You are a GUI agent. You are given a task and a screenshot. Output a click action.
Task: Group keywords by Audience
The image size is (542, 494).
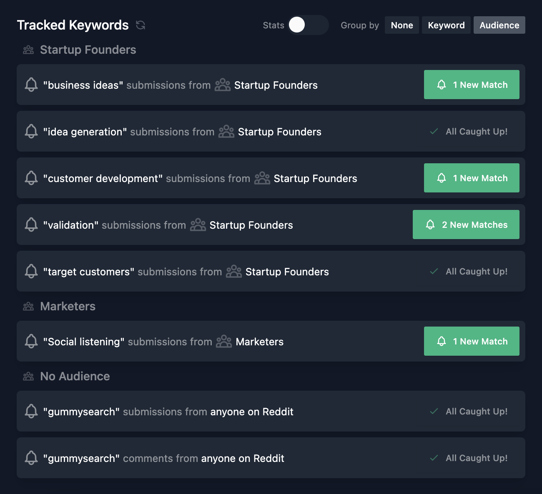[499, 25]
